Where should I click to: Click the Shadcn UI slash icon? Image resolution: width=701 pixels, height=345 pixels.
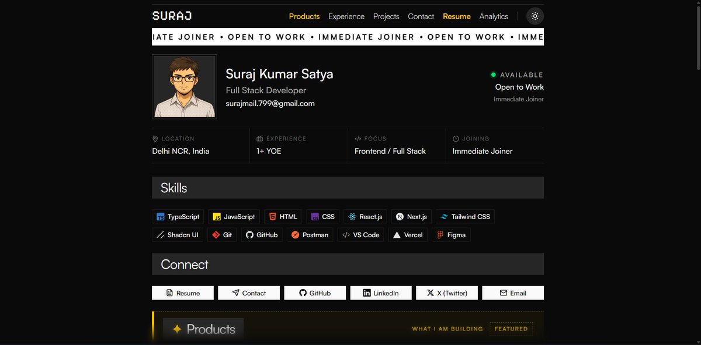[x=160, y=235]
